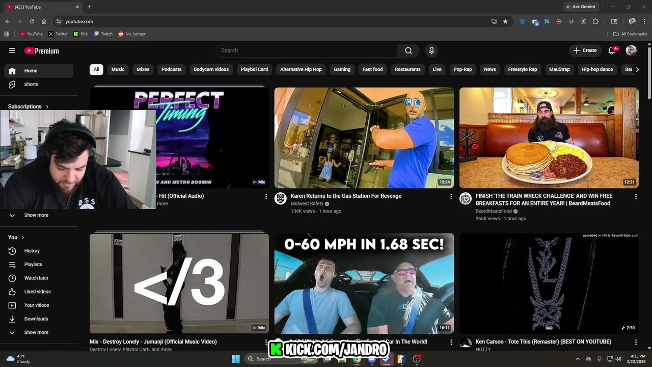Select the Playboi Carti chip

(255, 69)
